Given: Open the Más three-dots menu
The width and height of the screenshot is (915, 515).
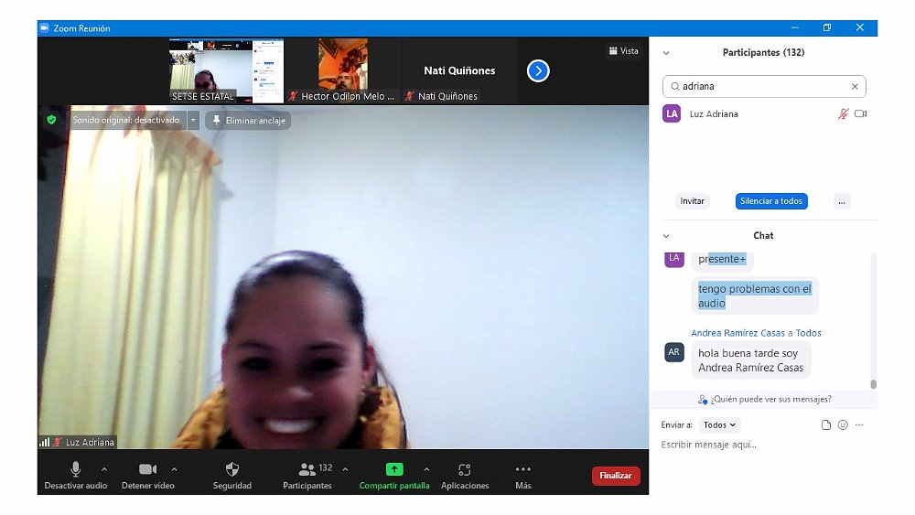Looking at the screenshot, I should 522,469.
